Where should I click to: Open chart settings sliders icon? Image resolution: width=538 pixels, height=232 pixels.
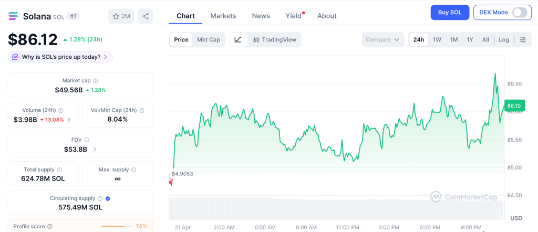tap(522, 40)
